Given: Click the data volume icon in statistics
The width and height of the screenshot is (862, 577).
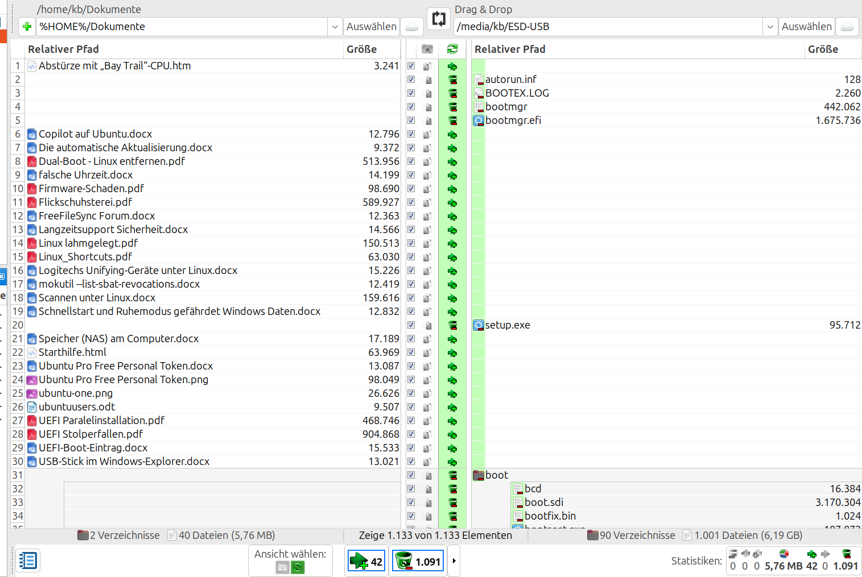Looking at the screenshot, I should point(783,554).
